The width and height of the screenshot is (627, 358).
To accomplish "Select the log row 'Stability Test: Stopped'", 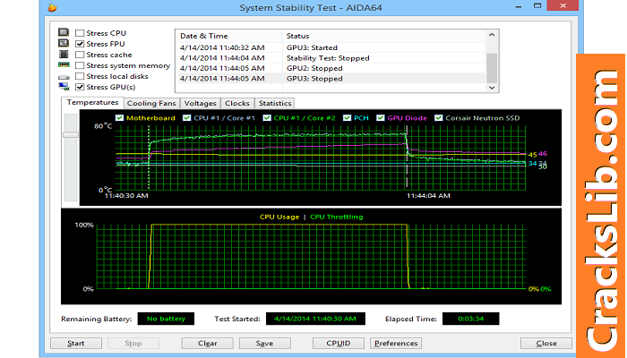I will pos(331,58).
